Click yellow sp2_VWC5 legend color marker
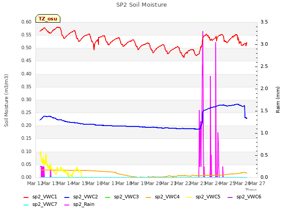284x213 pixels. [x=189, y=197]
